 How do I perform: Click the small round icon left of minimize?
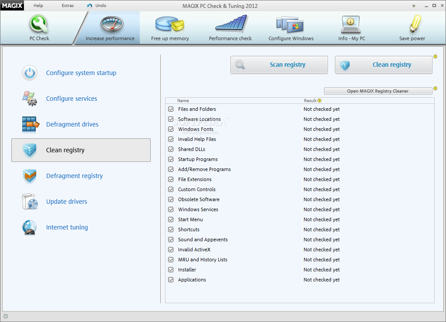click(414, 6)
